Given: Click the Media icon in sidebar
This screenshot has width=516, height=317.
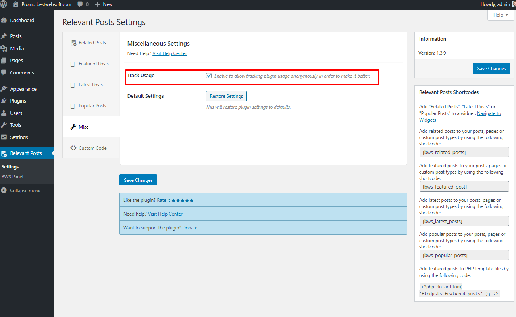Looking at the screenshot, I should (4, 48).
